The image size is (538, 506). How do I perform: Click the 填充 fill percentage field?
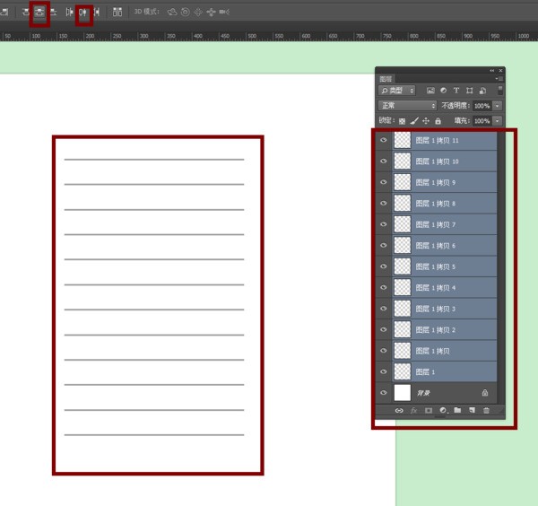482,120
